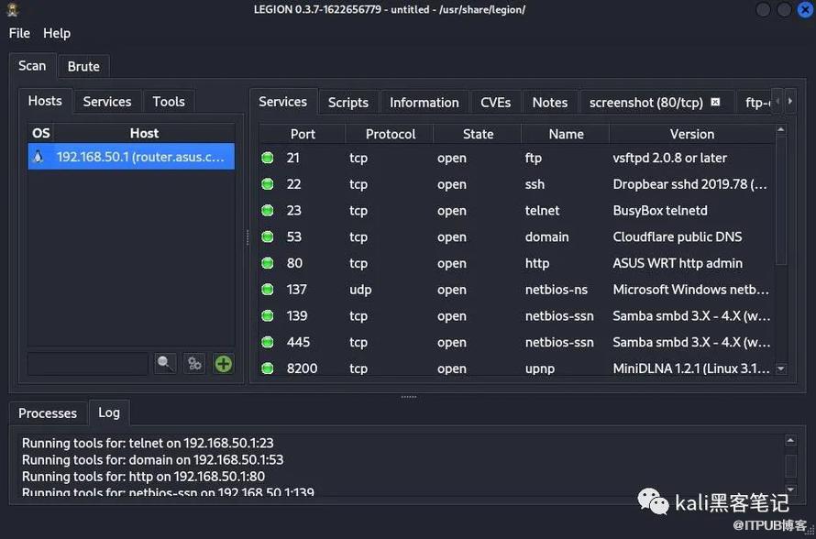Screen dimensions: 816x539
Task: Click the magnifier search icon under hosts
Action: tap(165, 364)
